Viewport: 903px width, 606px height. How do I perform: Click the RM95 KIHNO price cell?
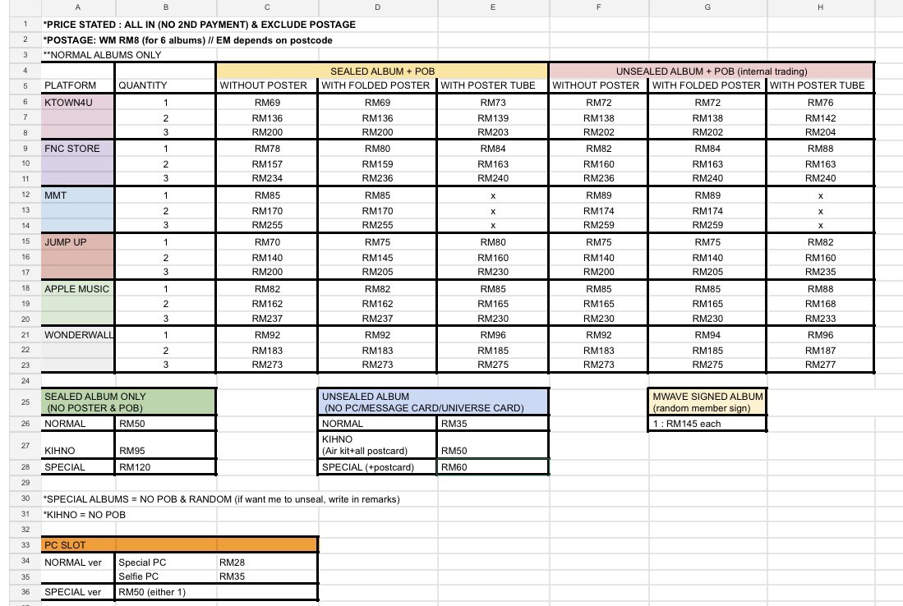coord(165,444)
